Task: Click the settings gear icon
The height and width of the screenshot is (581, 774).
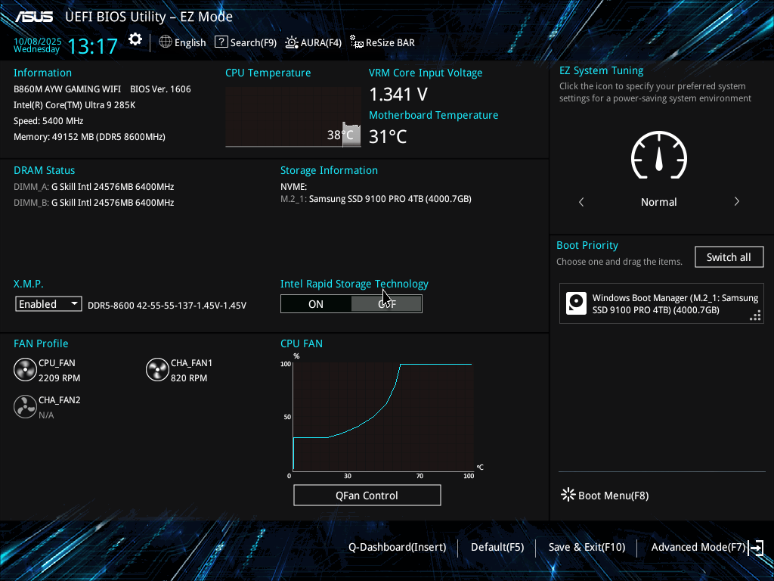Action: (x=135, y=40)
